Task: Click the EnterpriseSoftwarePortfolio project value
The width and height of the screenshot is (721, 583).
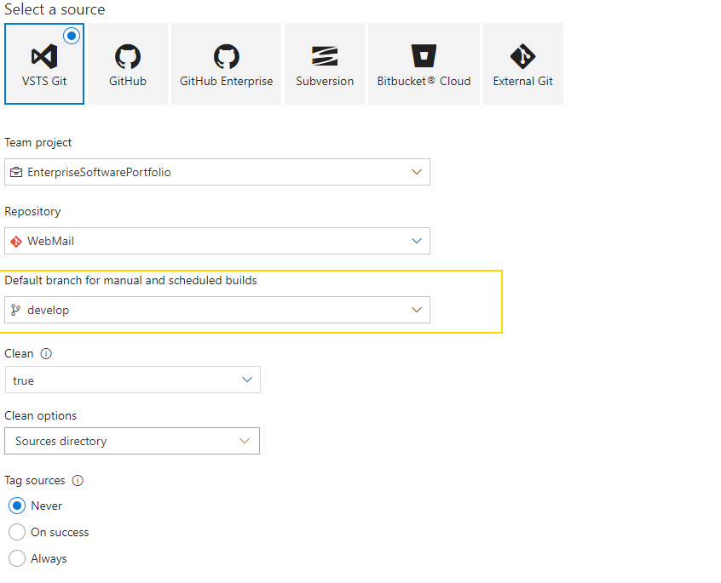Action: coord(99,172)
